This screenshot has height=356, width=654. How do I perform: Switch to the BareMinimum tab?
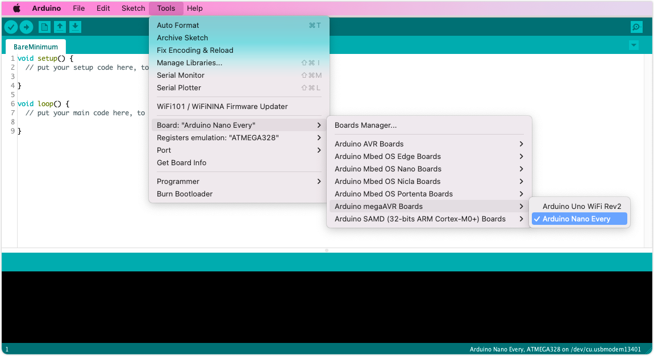coord(36,47)
